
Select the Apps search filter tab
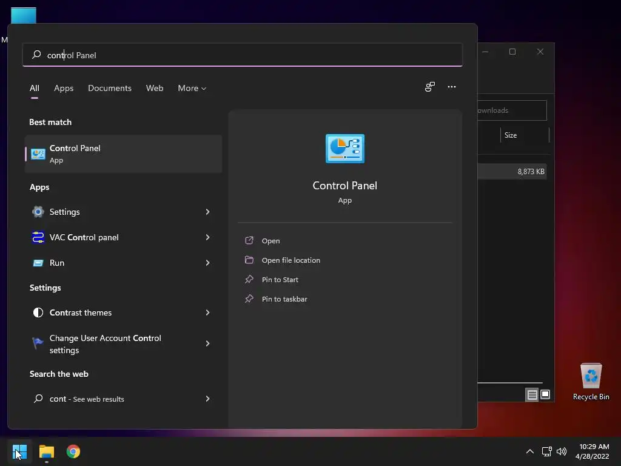(x=64, y=88)
